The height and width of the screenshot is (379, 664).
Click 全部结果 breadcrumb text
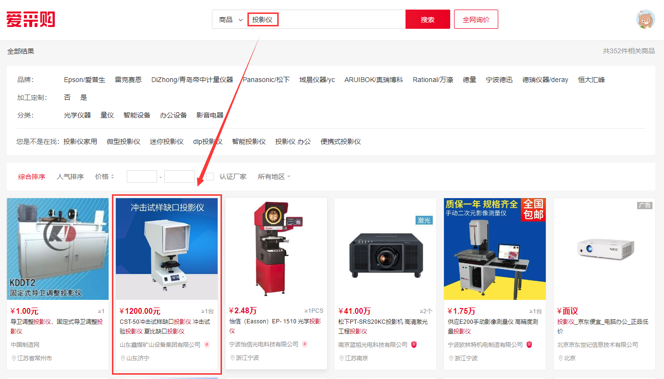coord(21,51)
